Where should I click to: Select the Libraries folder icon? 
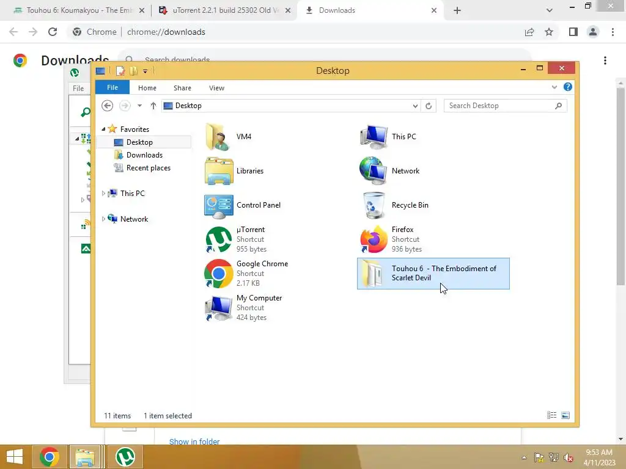coord(219,171)
